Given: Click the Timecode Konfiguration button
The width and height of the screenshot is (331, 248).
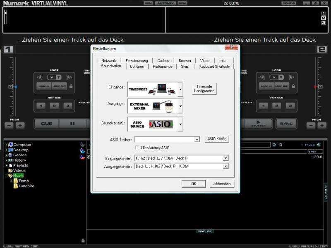Looking at the screenshot, I should click(204, 89).
